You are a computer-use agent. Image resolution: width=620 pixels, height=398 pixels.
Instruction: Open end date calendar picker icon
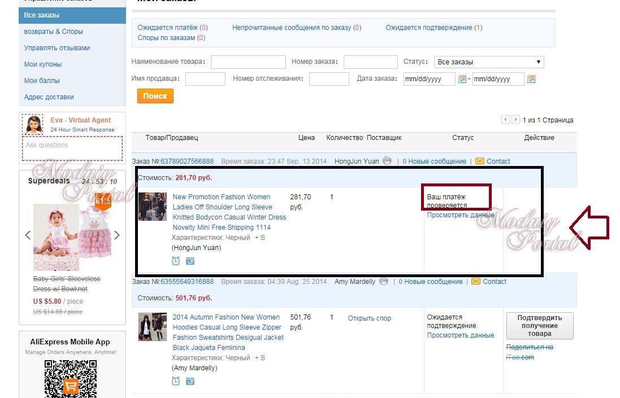tap(531, 79)
